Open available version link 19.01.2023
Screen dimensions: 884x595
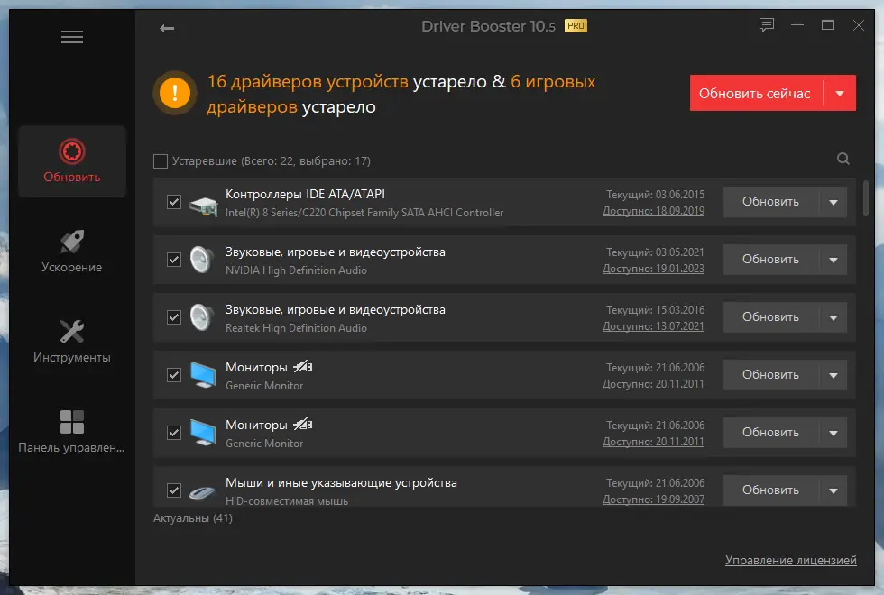click(653, 269)
